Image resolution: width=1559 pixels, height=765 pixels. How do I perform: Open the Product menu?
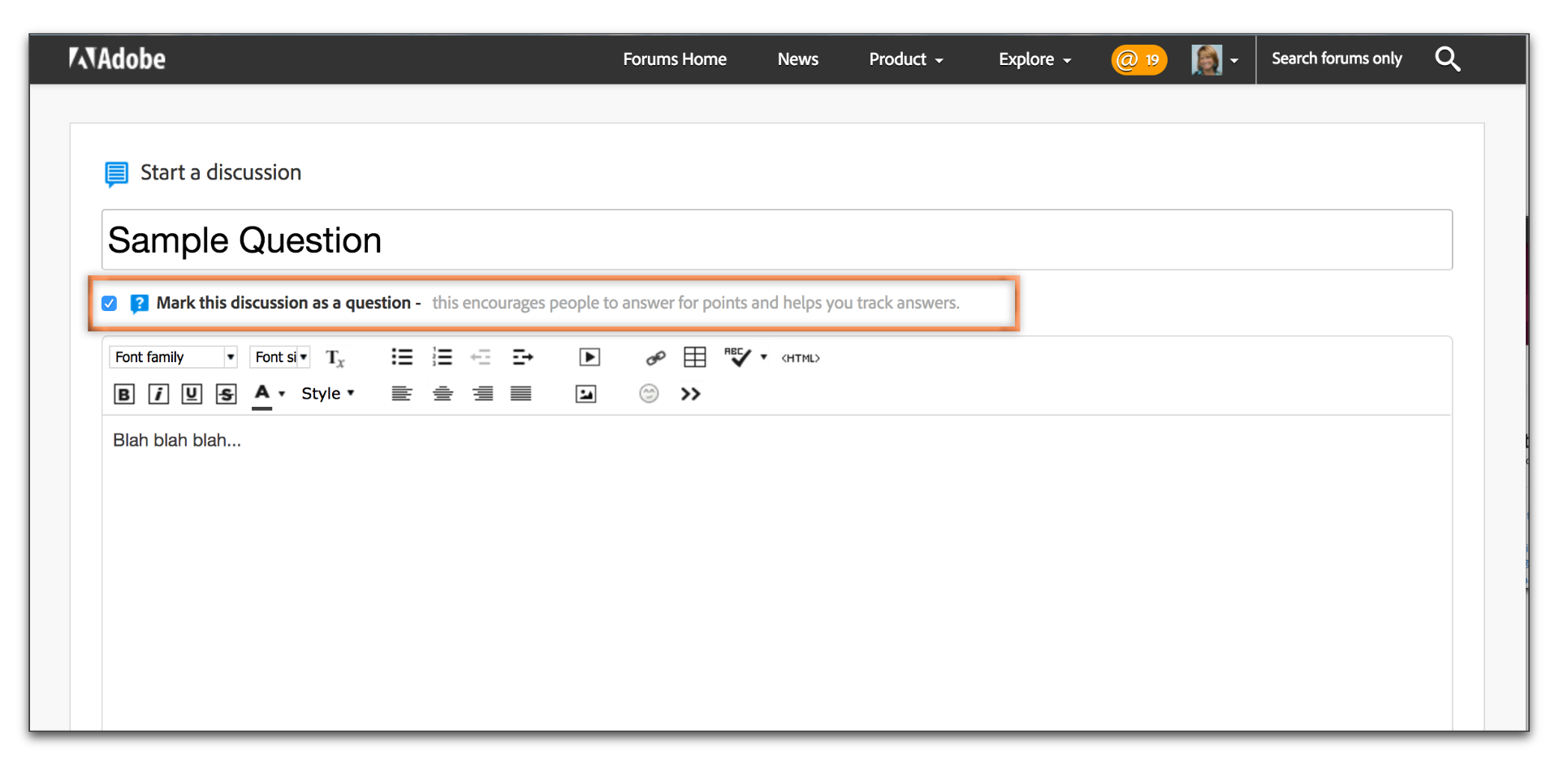tap(906, 59)
